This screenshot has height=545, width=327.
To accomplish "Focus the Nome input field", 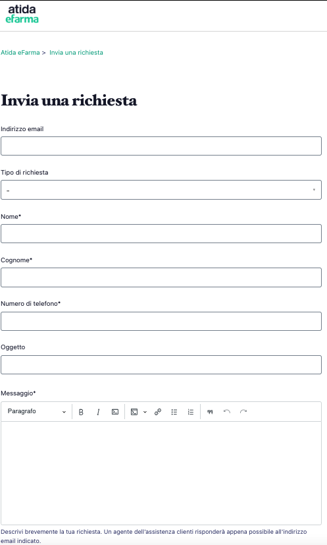I will click(161, 233).
